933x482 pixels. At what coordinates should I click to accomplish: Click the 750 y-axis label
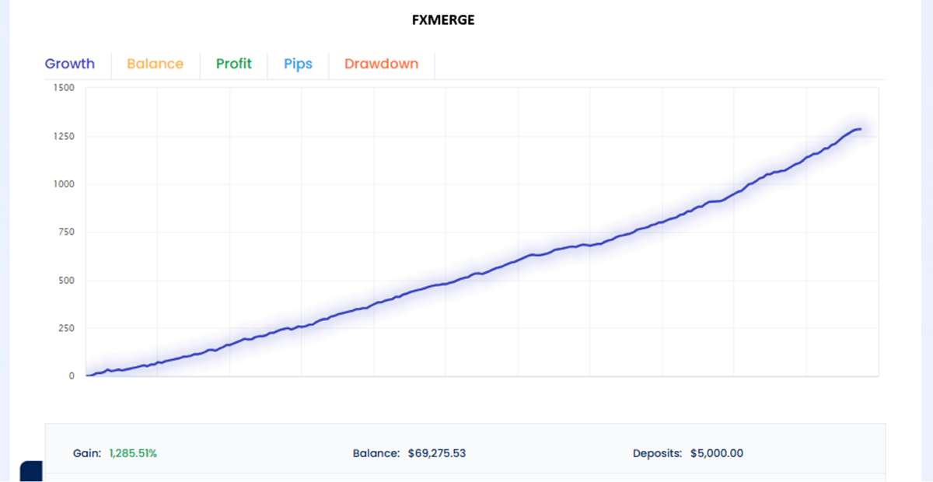click(x=66, y=232)
